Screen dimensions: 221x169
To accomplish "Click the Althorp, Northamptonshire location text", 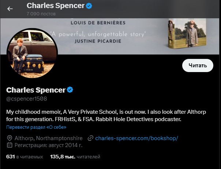I will tap(49, 138).
